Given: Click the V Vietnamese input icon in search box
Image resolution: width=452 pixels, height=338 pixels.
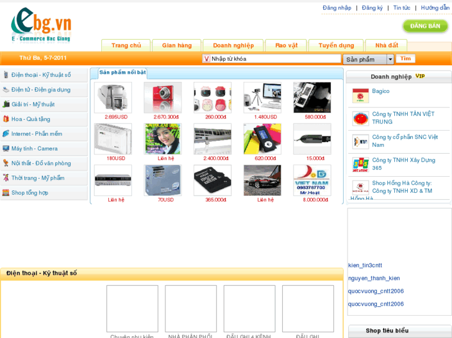Looking at the screenshot, I should click(206, 59).
